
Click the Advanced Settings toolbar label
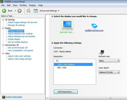(48, 11)
